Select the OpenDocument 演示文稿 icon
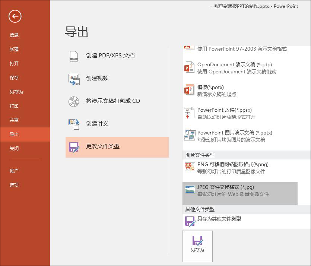This screenshot has height=266, width=311. click(x=189, y=68)
